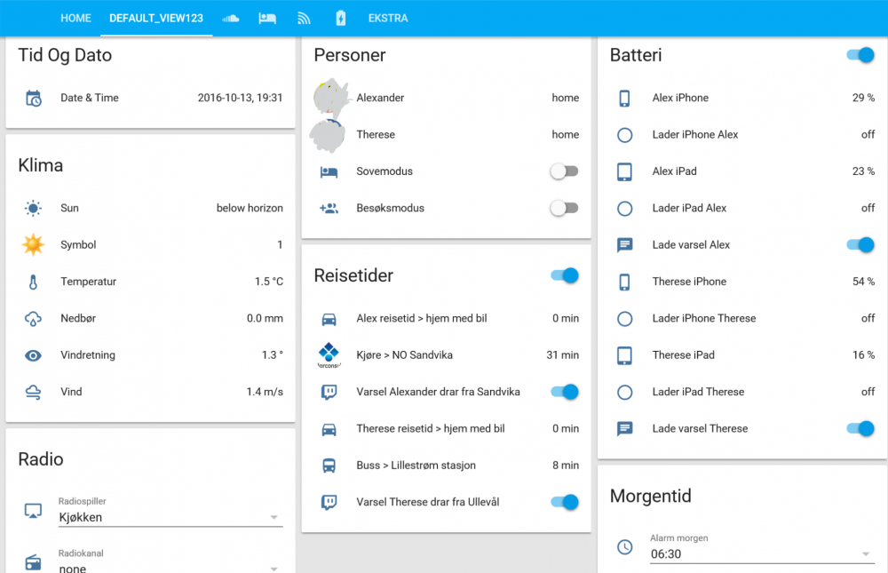Turn off Lade varsel Therese switch
Screen dimensions: 888x573
(860, 429)
